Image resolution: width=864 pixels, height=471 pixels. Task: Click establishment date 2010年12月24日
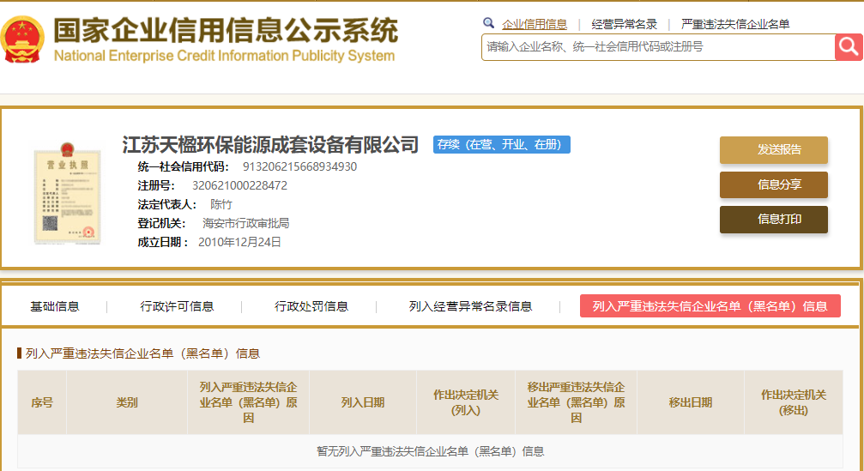coord(239,242)
